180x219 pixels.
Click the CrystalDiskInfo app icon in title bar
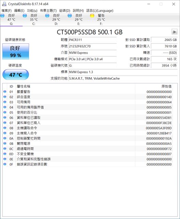4,4
